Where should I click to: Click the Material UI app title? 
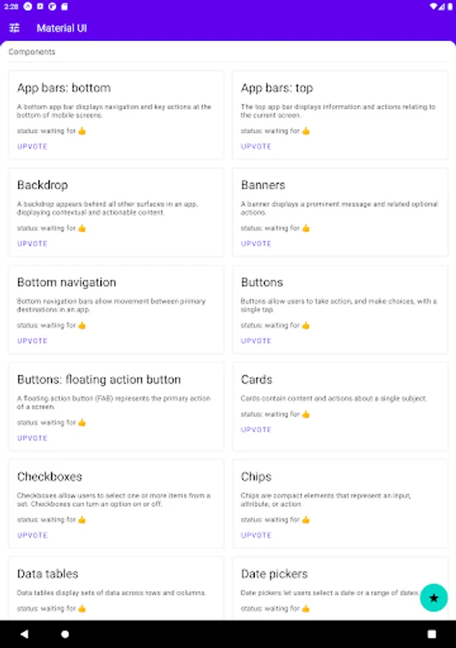click(62, 28)
